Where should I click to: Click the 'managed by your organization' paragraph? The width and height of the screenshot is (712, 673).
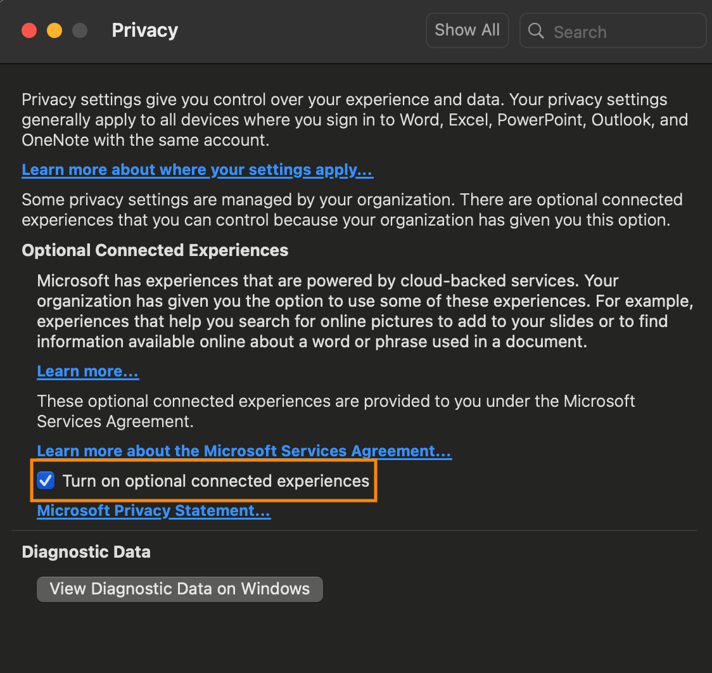click(x=352, y=210)
